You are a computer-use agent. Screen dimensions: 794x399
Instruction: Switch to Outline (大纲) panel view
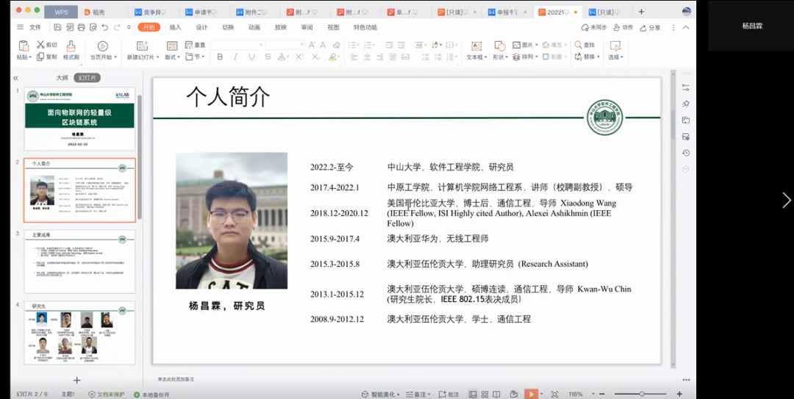62,78
